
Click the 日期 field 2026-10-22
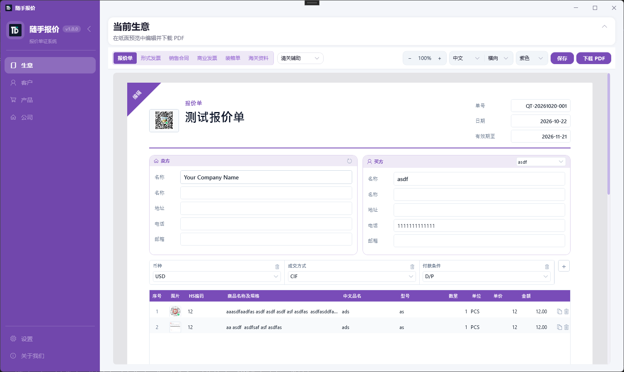coord(541,121)
